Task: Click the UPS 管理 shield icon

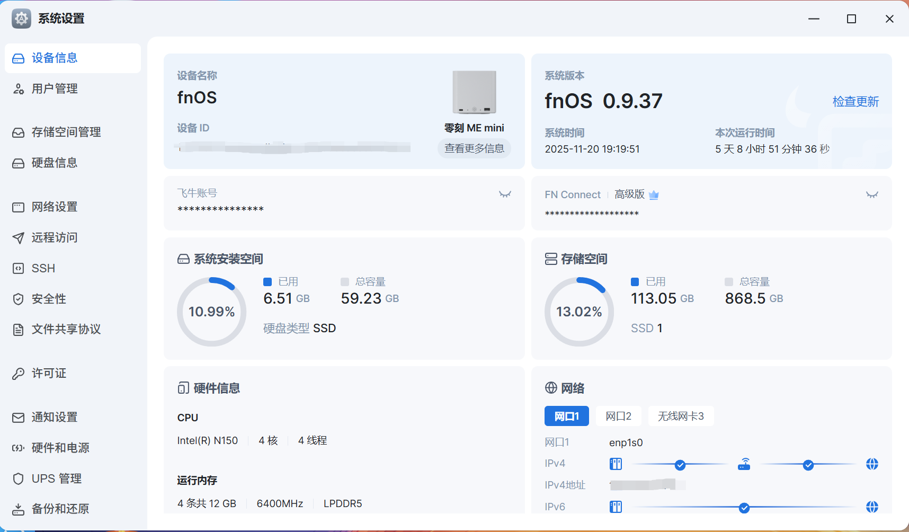Action: tap(18, 478)
